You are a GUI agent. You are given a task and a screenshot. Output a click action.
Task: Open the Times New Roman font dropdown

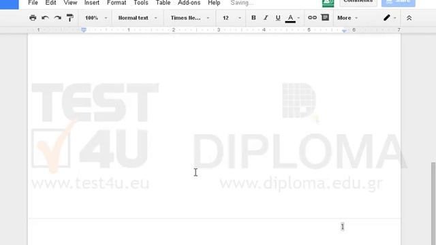click(x=190, y=18)
